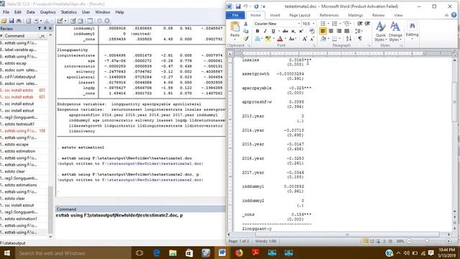Open the Insert tab in Word
This screenshot has width=460, height=259.
point(275,15)
